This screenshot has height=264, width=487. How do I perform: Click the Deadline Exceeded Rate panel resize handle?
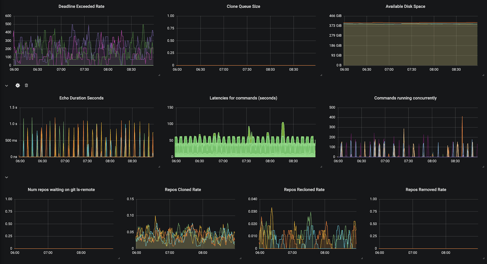pyautogui.click(x=159, y=75)
